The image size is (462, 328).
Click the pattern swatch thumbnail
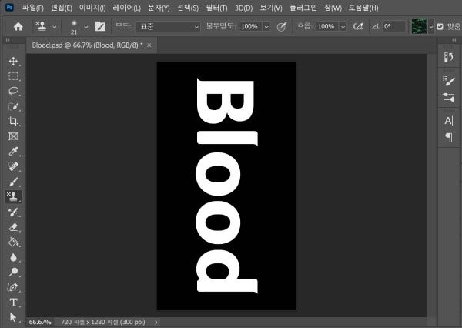coord(419,26)
